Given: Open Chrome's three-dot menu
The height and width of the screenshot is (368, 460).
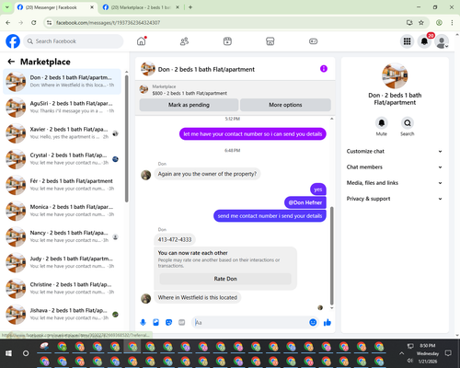Looking at the screenshot, I should [452, 23].
